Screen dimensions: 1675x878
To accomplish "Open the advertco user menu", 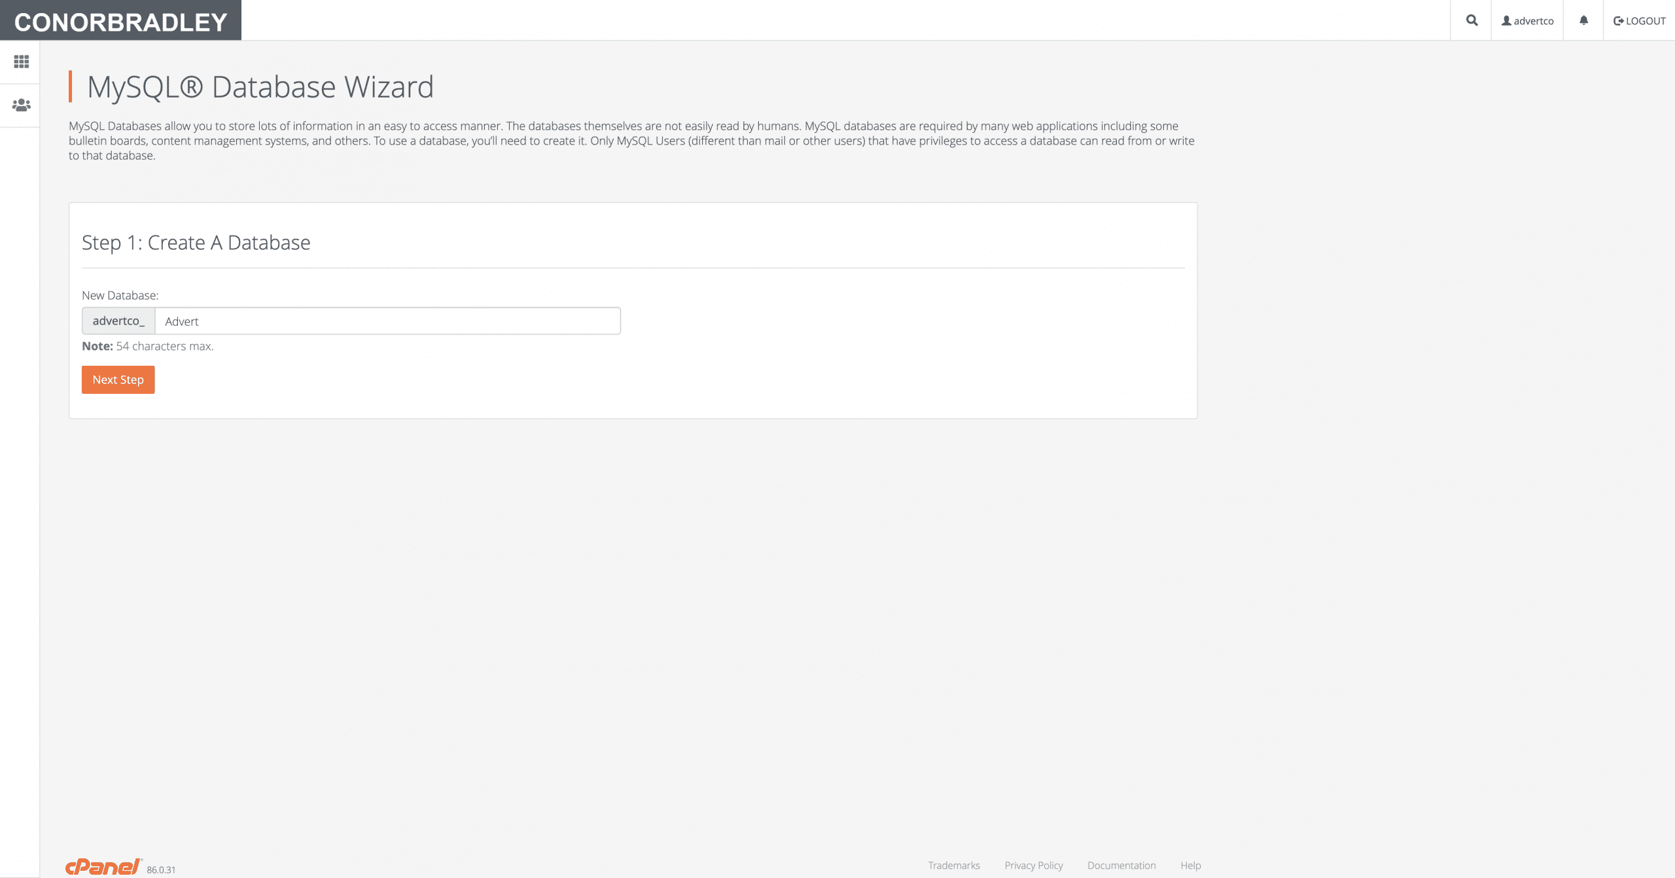I will coord(1527,21).
